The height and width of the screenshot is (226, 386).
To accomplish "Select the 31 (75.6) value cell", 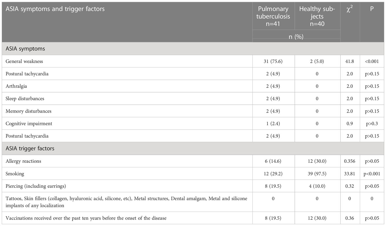I will coord(273,61).
